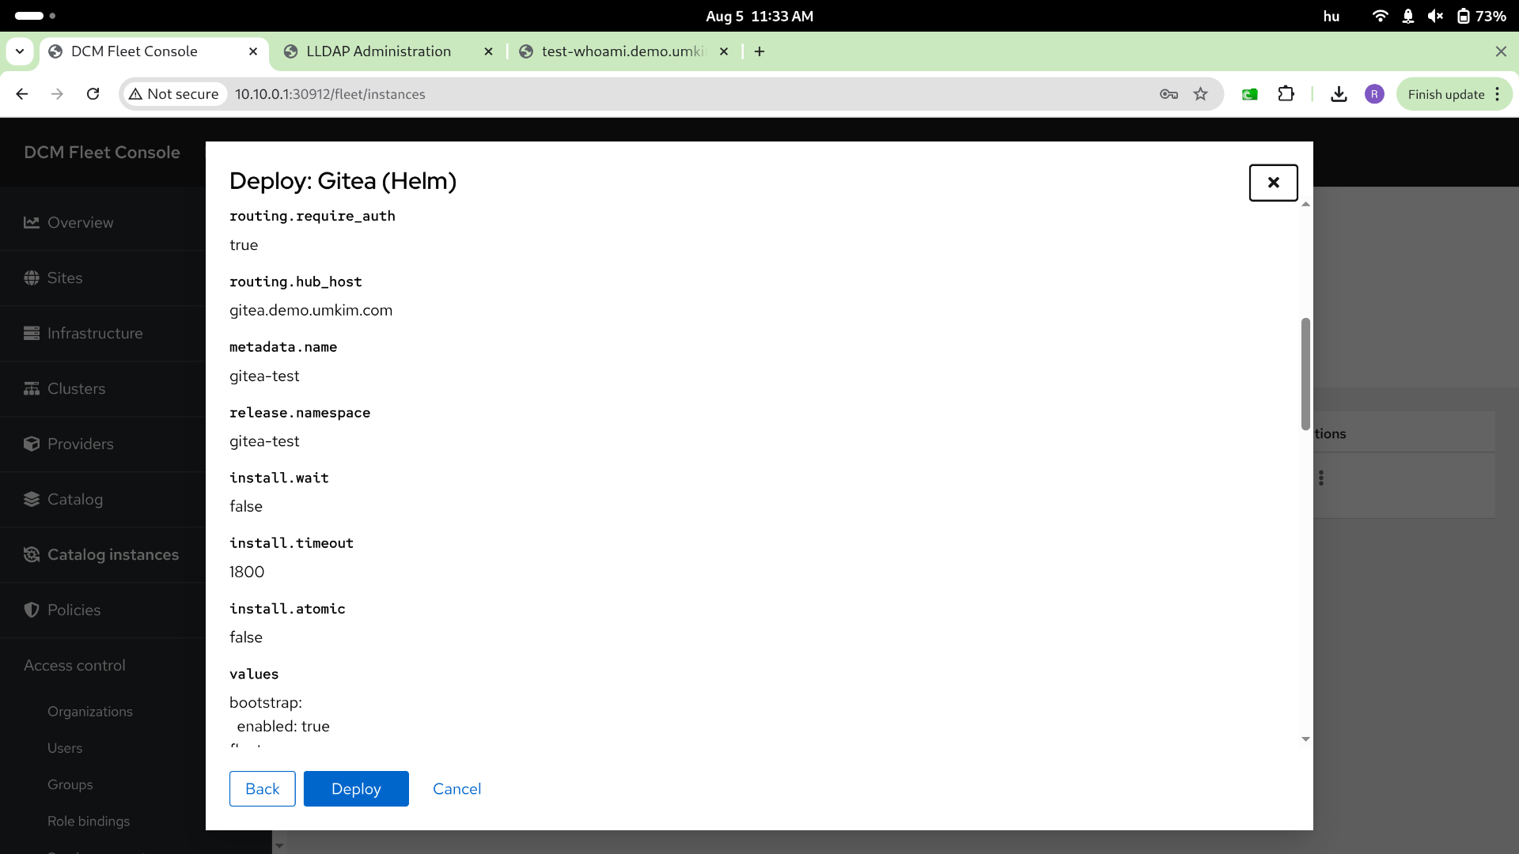Close the Deploy Gitea dialog with X
The image size is (1519, 854).
[1274, 183]
